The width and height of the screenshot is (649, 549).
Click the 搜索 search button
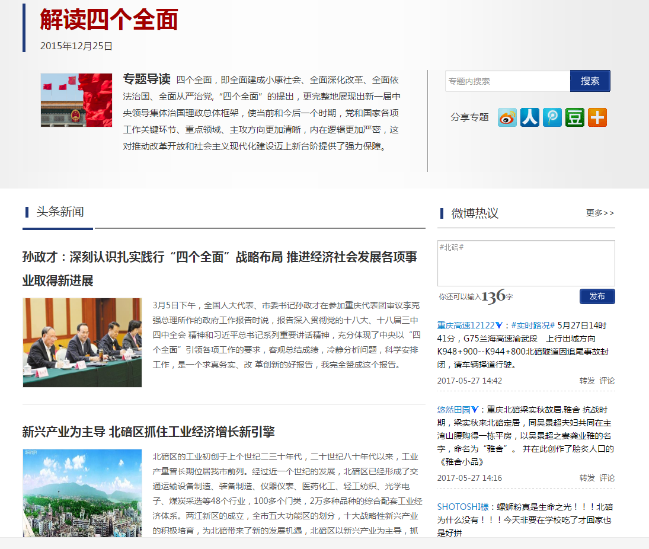[590, 81]
